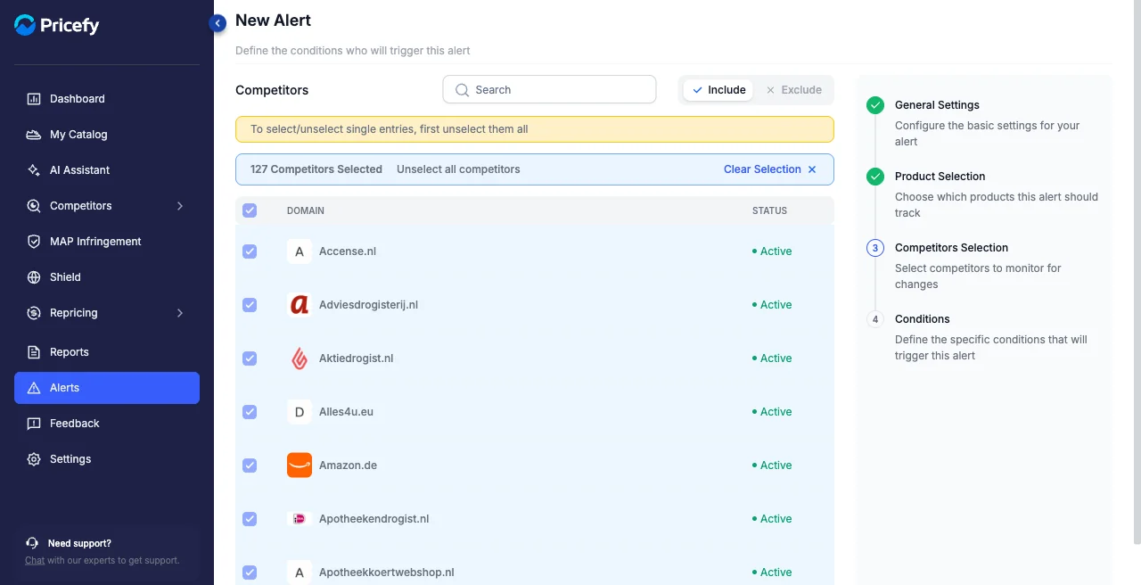This screenshot has width=1141, height=585.
Task: Click the Reports document icon
Action: click(x=34, y=352)
